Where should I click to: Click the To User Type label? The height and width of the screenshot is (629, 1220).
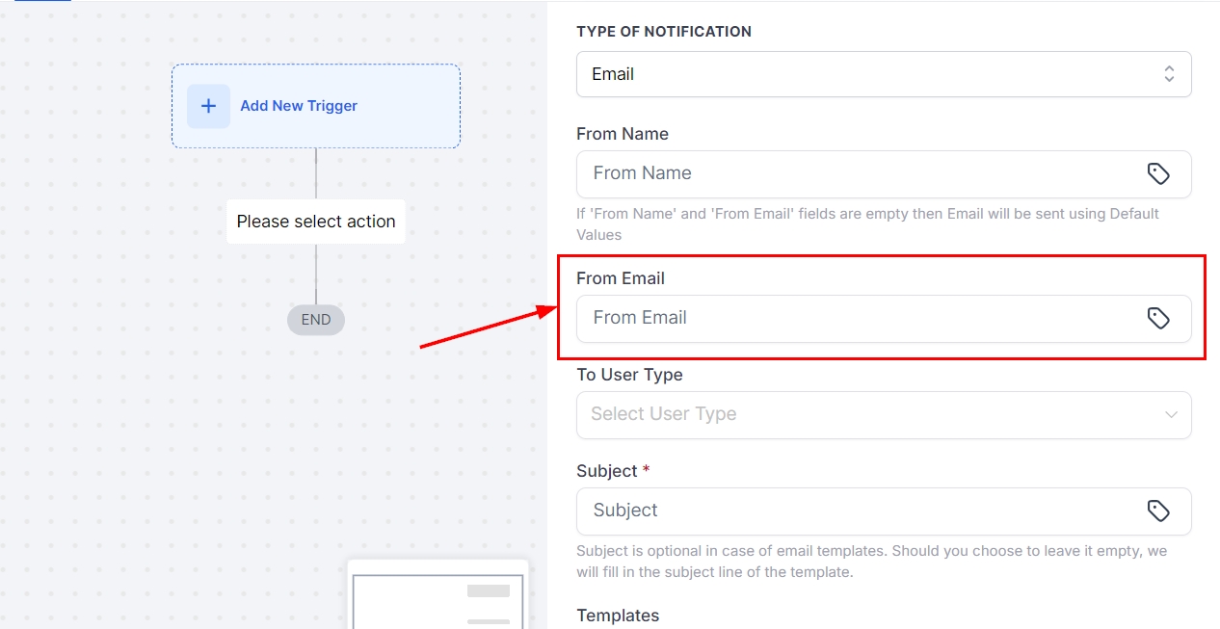tap(629, 375)
